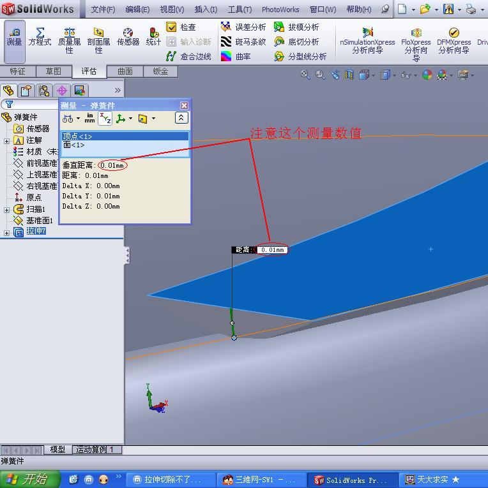
Task: Switch to 三维网-SW1 taskbar window
Action: pos(262,480)
